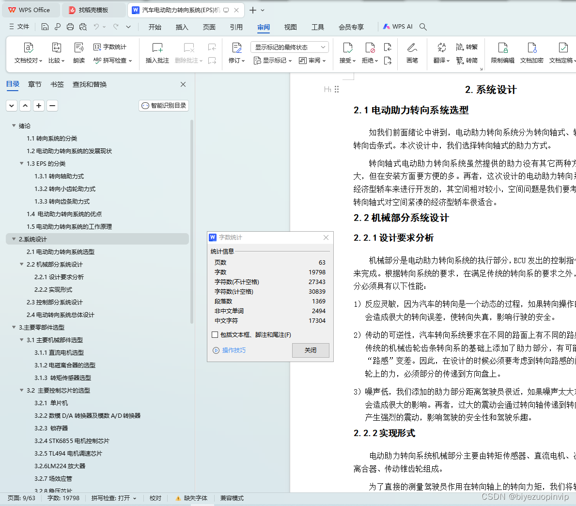Check 包括文本框、脚注和尾注 checkbox
The image size is (576, 506).
point(215,335)
